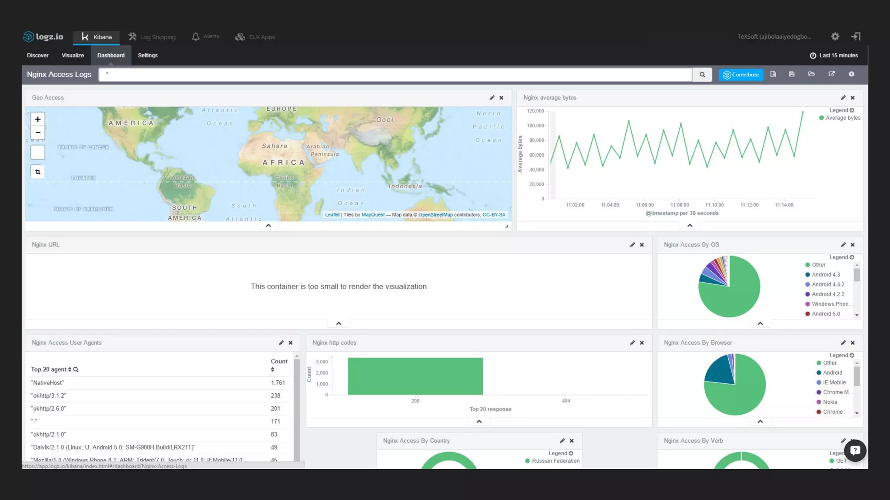Expand spy chevron under Nginx http codes
The height and width of the screenshot is (500, 890).
(479, 421)
